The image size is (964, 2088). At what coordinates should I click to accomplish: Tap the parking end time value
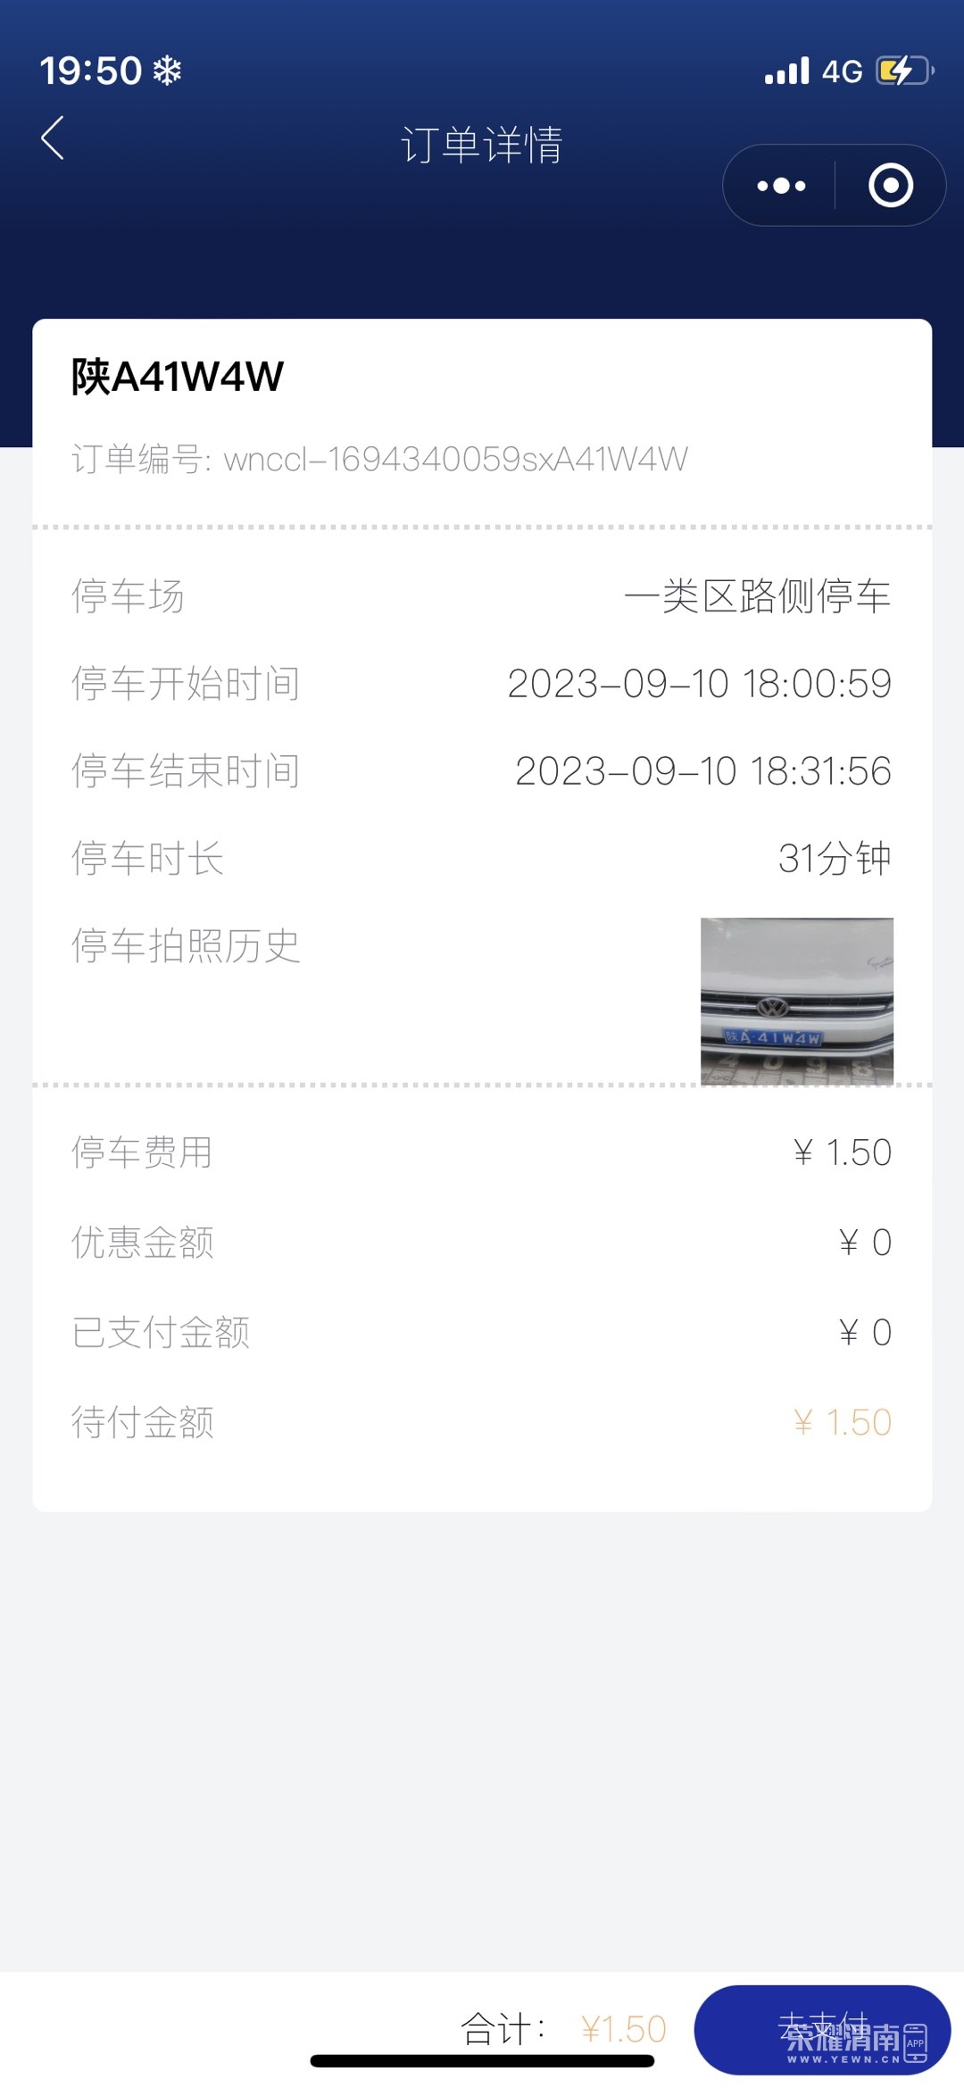pos(702,771)
